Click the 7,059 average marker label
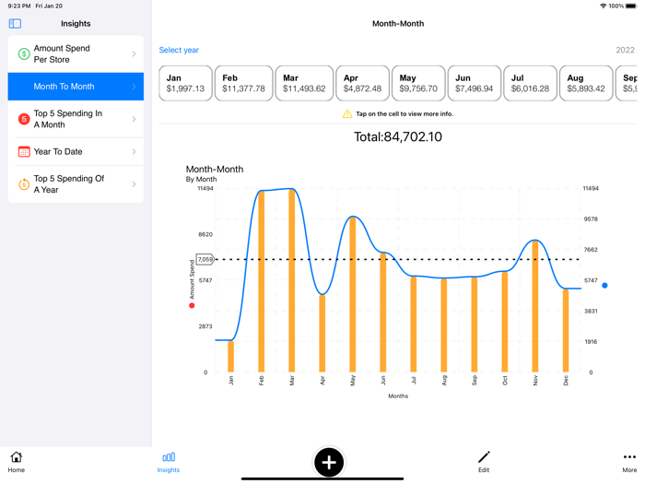This screenshot has width=645, height=484. (205, 259)
